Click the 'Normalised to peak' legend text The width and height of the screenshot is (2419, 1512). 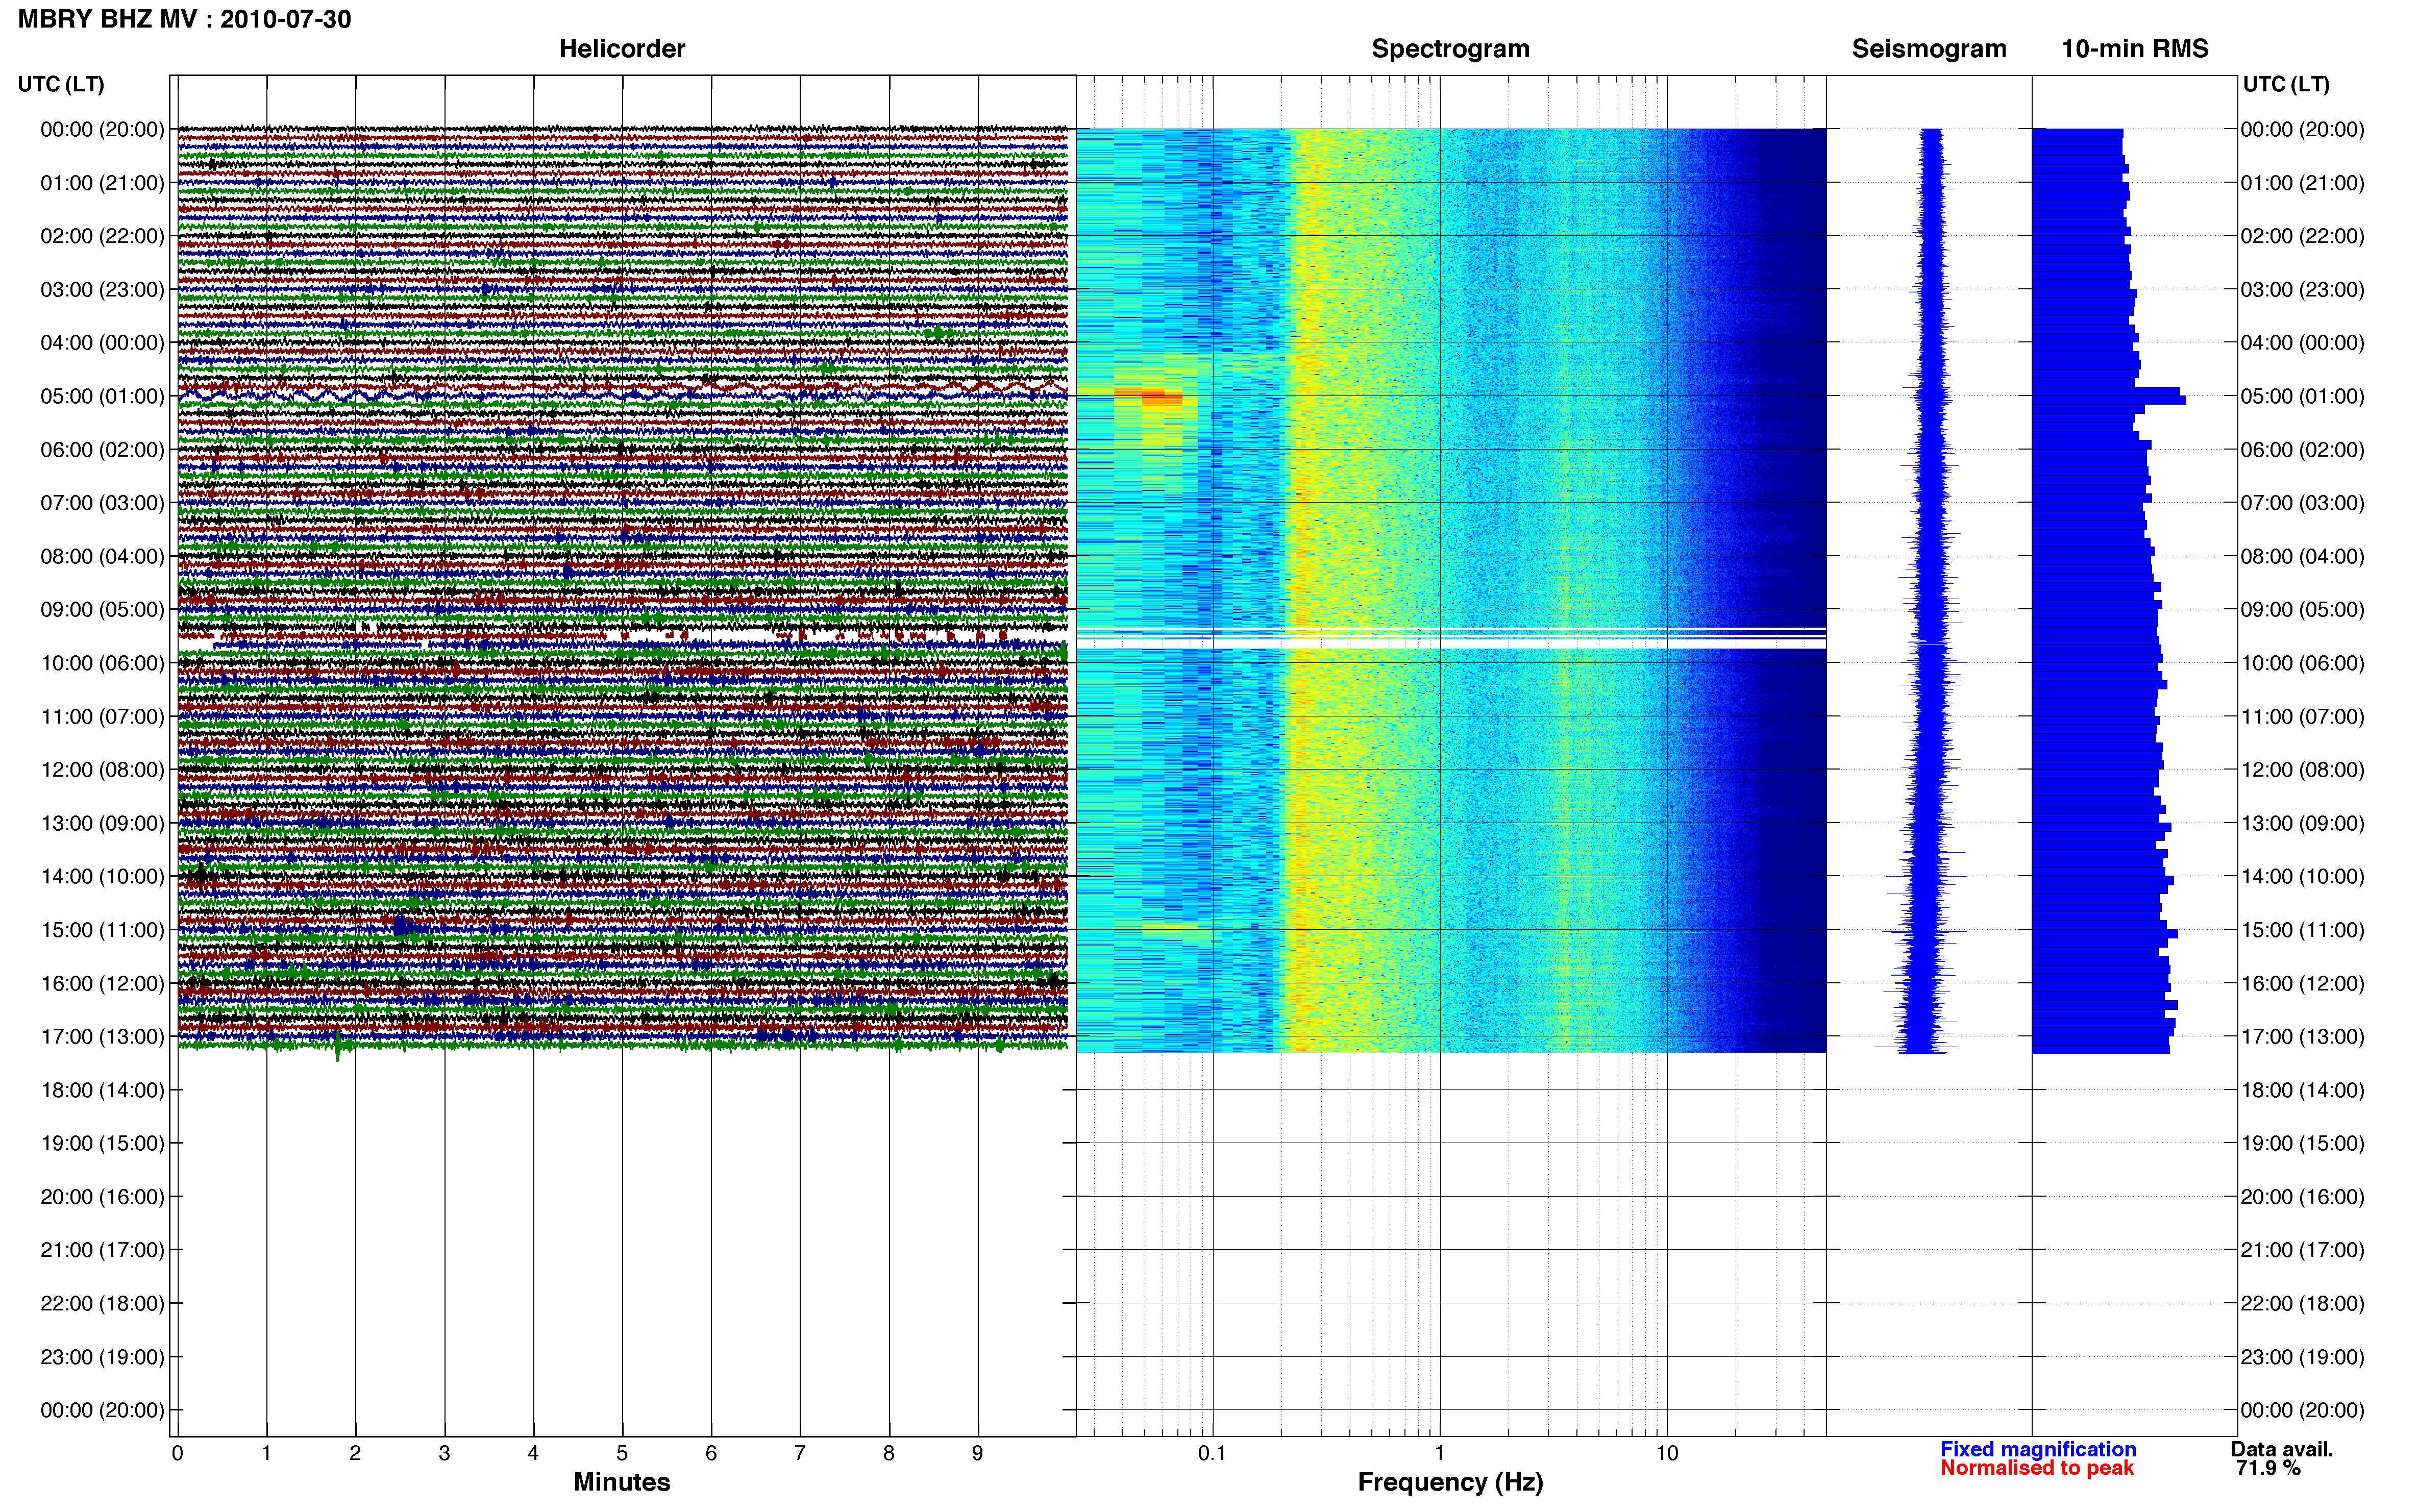click(2037, 1468)
